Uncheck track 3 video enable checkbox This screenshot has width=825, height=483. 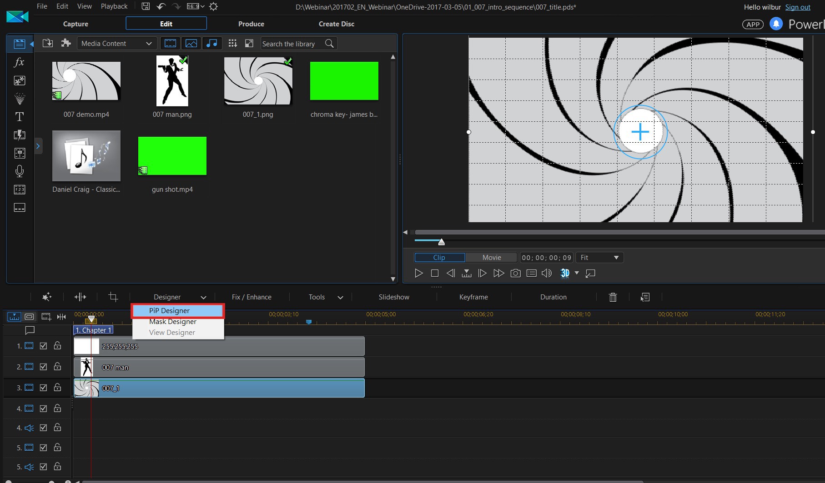point(43,388)
